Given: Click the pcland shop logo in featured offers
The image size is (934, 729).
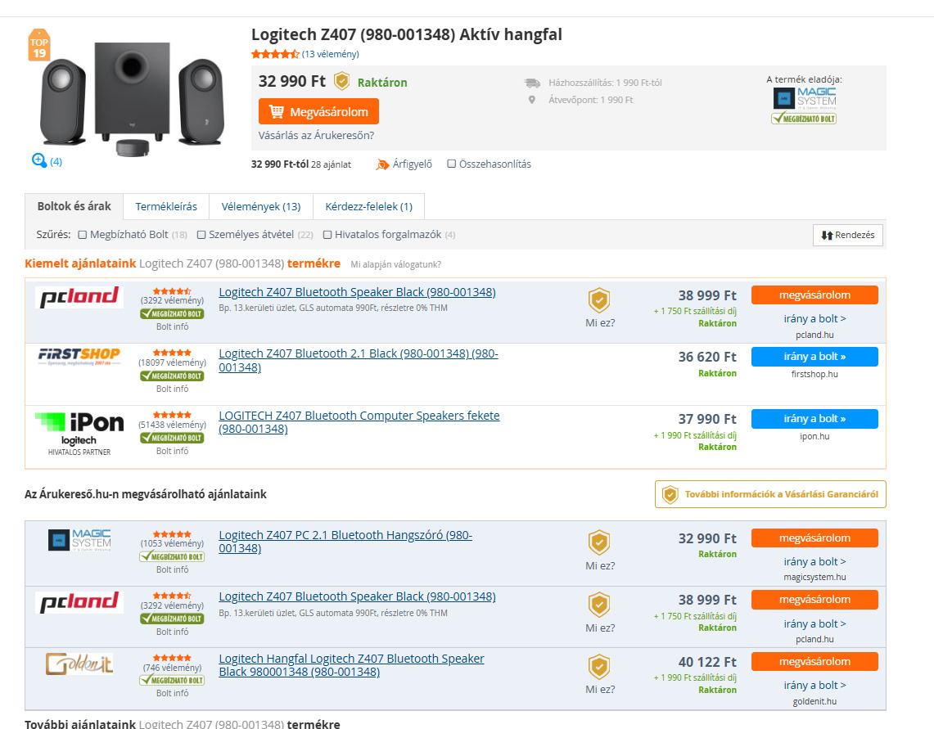Looking at the screenshot, I should pos(79,297).
